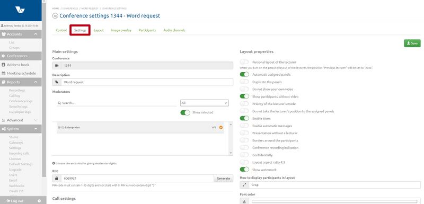The height and width of the screenshot is (204, 424).
Task: Turn on Enable automatic messages
Action: coord(244,126)
